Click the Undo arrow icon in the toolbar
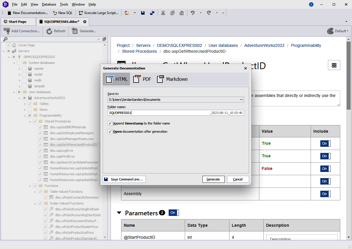 click(193, 13)
